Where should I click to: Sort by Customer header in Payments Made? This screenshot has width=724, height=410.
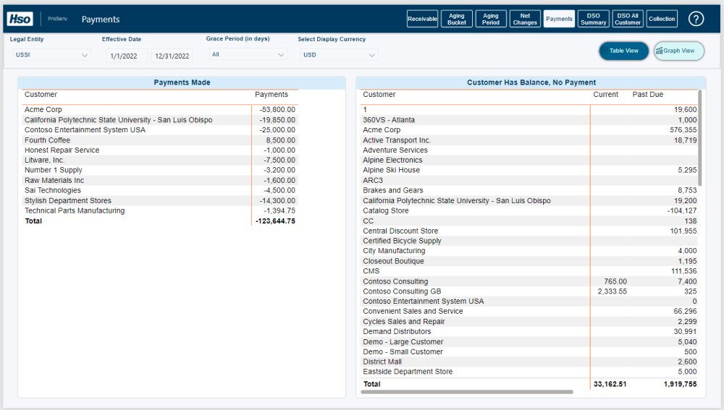tap(41, 95)
